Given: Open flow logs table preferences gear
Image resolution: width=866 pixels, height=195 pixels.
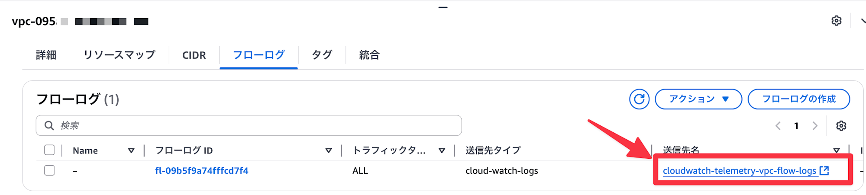Looking at the screenshot, I should point(841,126).
